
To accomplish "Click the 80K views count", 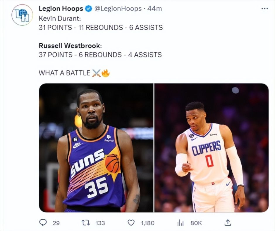I will (196, 223).
